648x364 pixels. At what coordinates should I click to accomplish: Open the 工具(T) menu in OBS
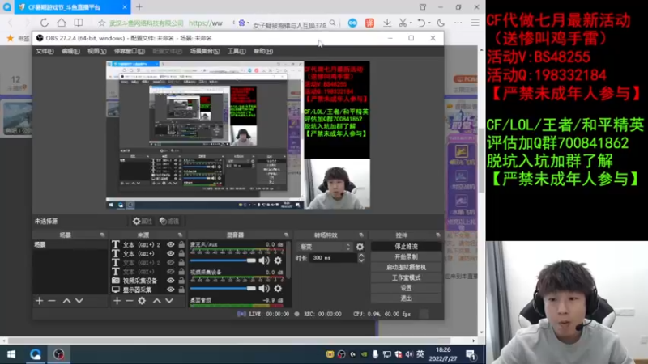coord(237,51)
